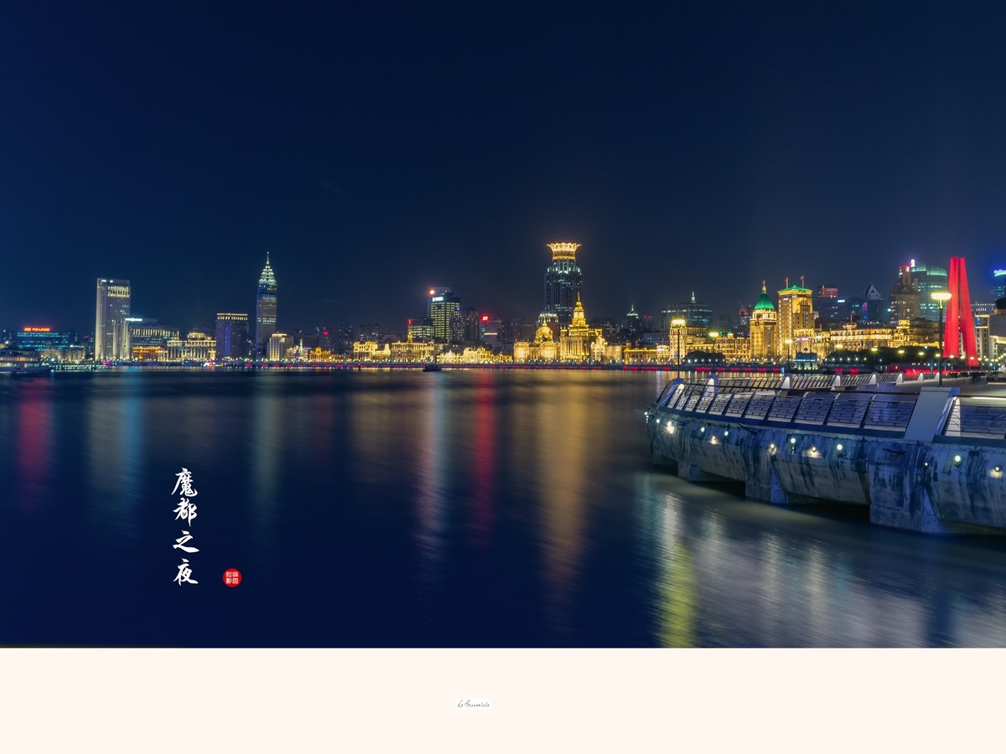Click the 魔 character at the top of the title
This screenshot has height=754, width=1006.
(184, 482)
